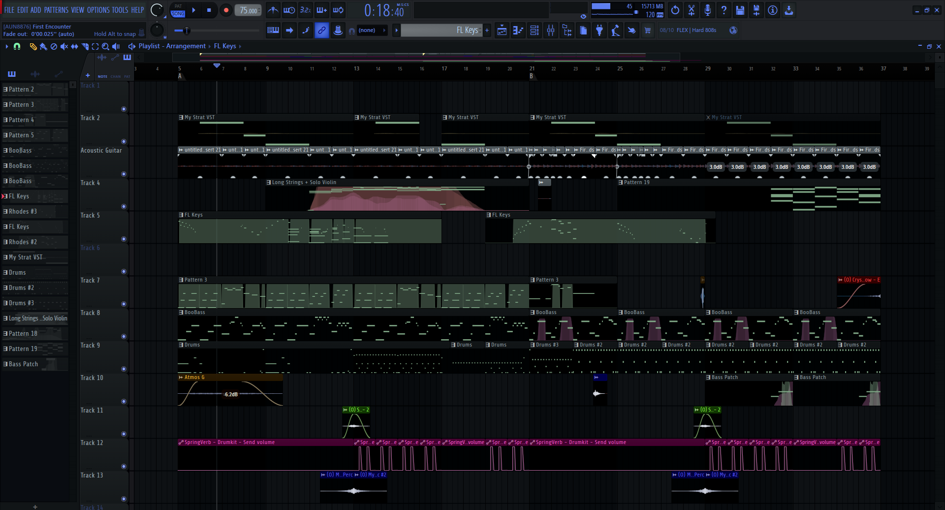Viewport: 945px width, 510px height.
Task: Open project info icon
Action: point(773,10)
